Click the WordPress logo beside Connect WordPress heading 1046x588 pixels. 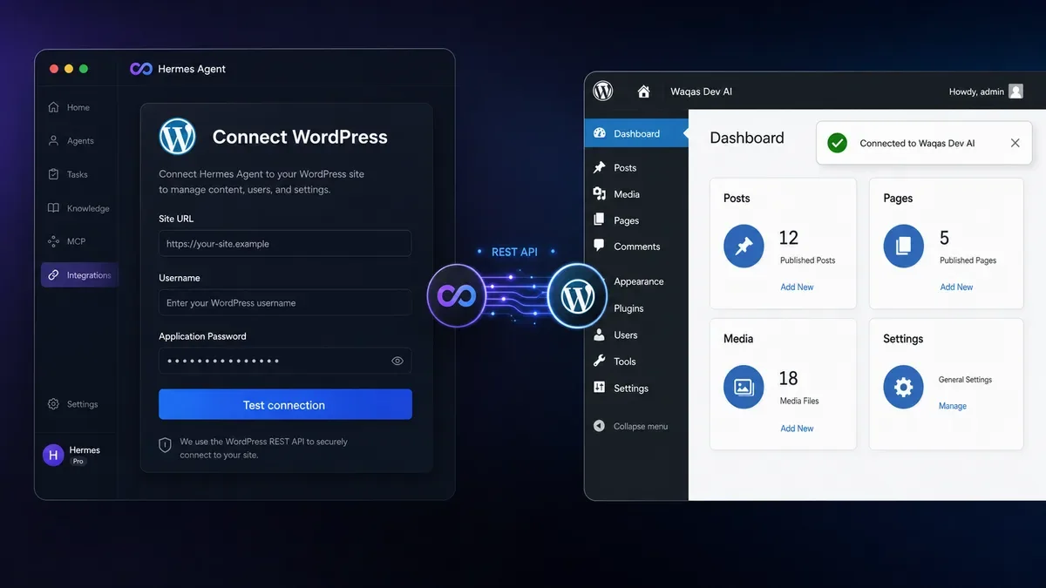(178, 137)
